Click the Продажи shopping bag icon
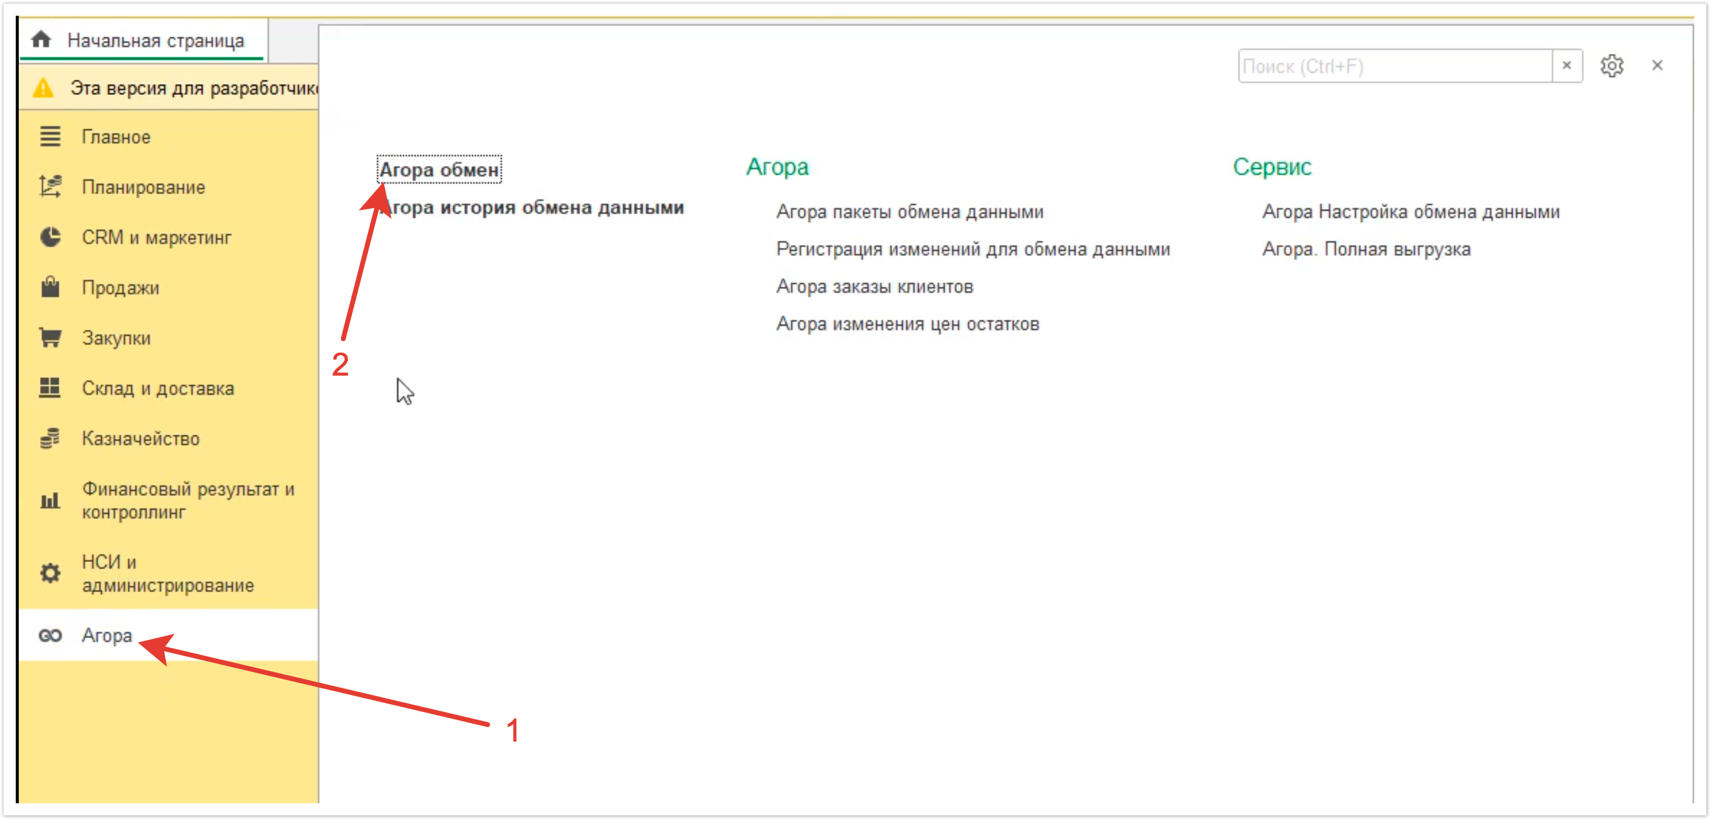This screenshot has height=819, width=1710. pyautogui.click(x=50, y=288)
